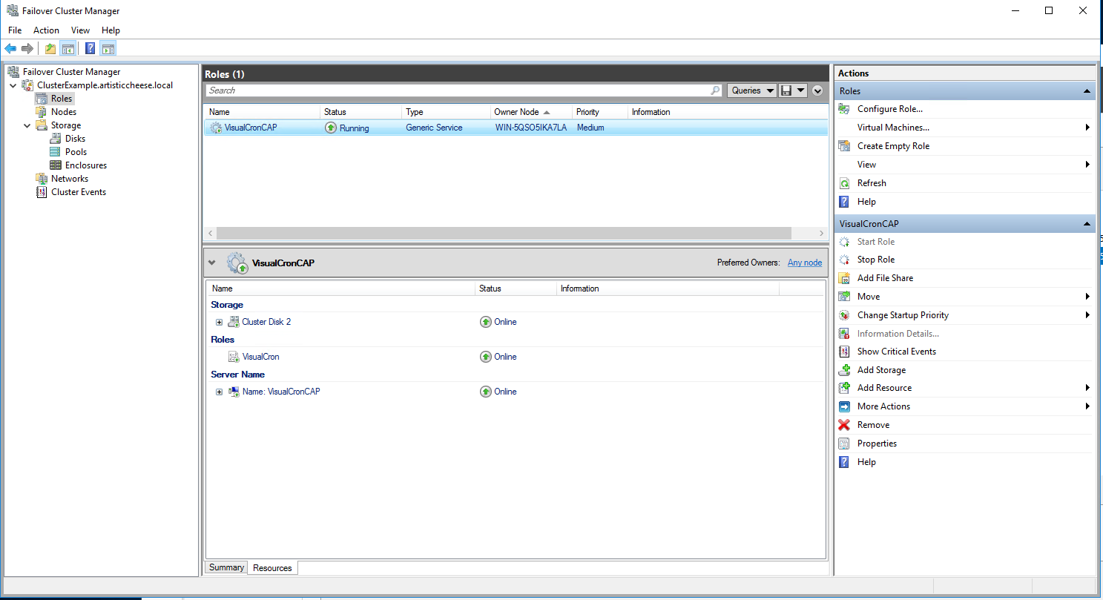The image size is (1103, 600).
Task: Select Pools under Storage
Action: [x=76, y=152]
